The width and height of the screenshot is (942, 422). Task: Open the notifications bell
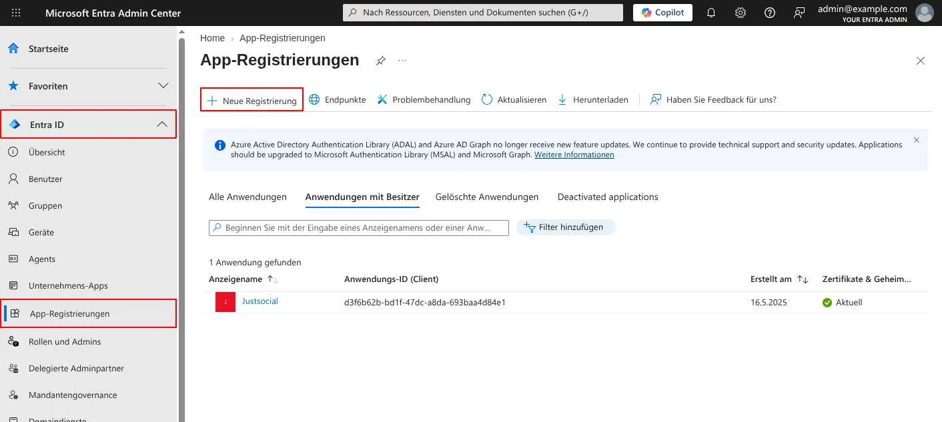pyautogui.click(x=711, y=13)
